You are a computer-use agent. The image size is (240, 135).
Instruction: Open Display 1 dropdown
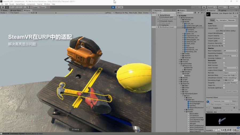pyautogui.click(x=5, y=13)
